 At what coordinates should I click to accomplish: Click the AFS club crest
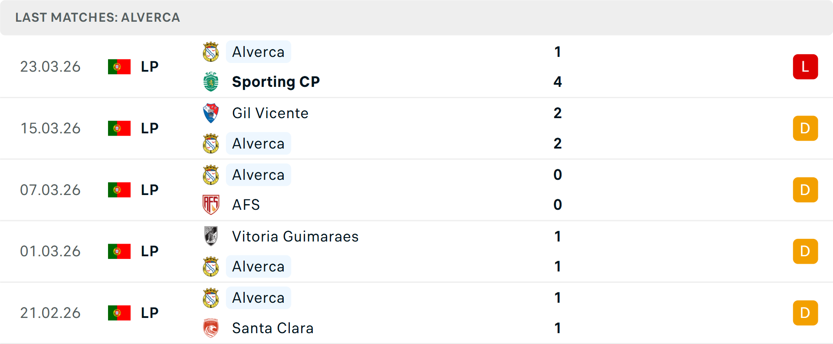211,205
